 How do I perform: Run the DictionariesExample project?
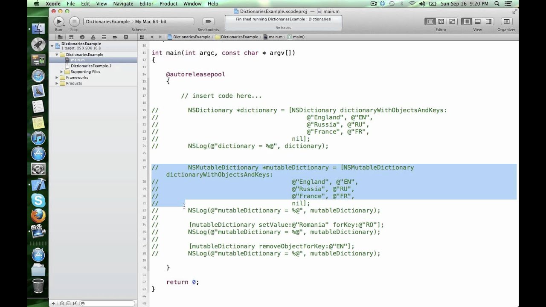click(x=59, y=21)
